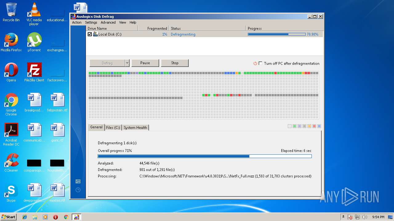Click the '901 out of 1,291 file(s)' value
This screenshot has width=394, height=221.
pyautogui.click(x=157, y=170)
